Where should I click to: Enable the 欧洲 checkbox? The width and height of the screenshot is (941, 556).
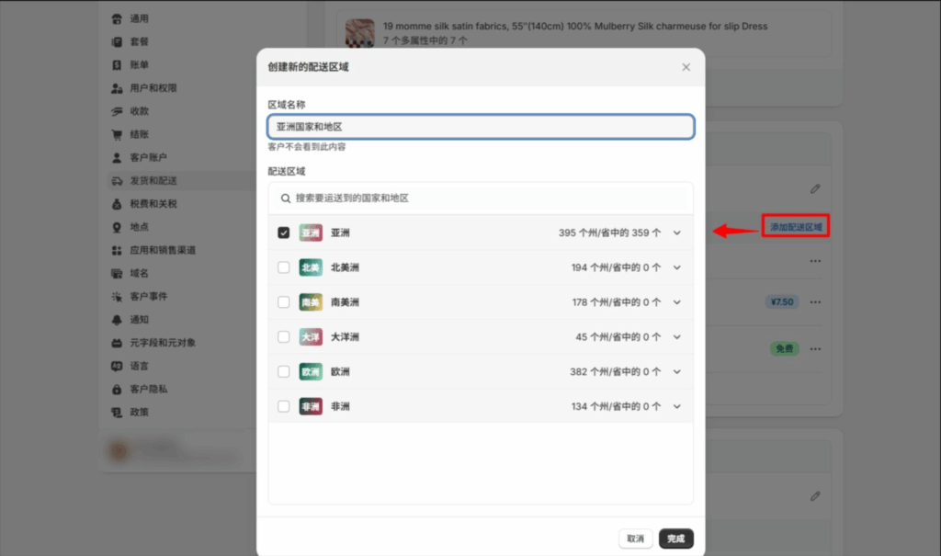pos(284,372)
